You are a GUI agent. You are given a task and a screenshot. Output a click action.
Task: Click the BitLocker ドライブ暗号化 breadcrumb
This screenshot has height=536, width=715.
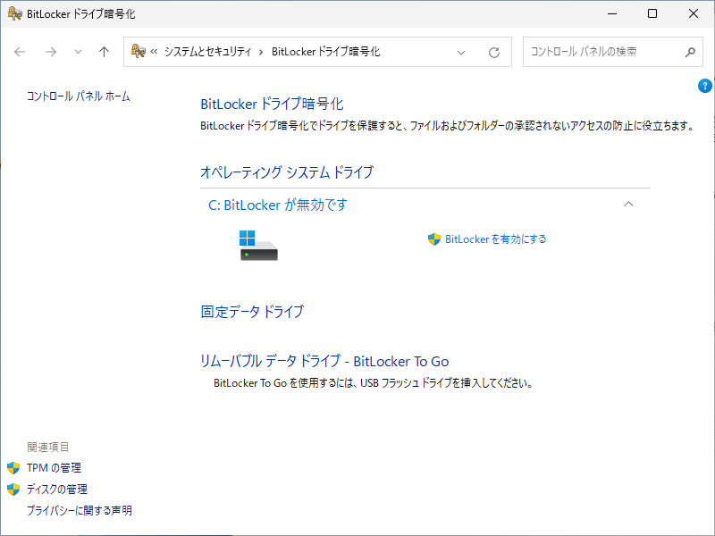pyautogui.click(x=325, y=52)
